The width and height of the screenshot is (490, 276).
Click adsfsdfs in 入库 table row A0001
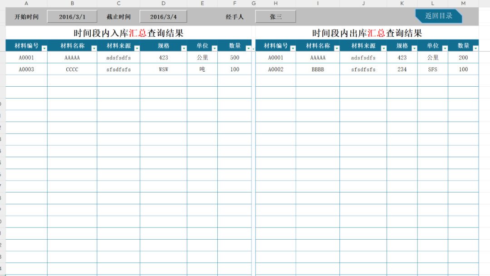(118, 58)
